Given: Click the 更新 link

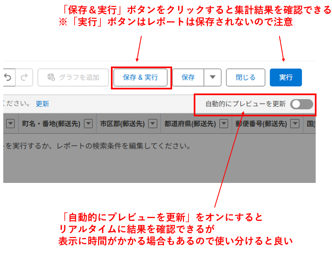Looking at the screenshot, I should tap(42, 104).
